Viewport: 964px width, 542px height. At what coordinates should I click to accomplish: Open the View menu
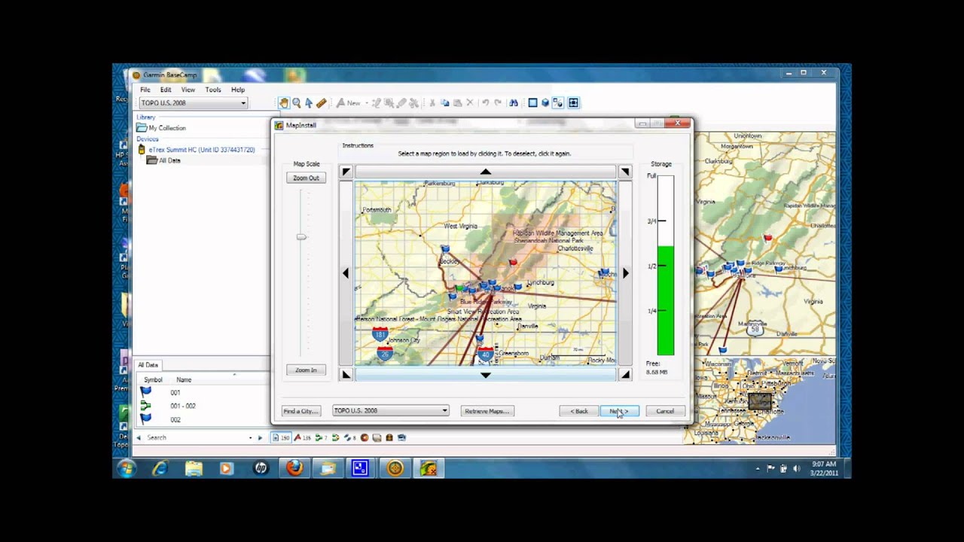tap(188, 90)
